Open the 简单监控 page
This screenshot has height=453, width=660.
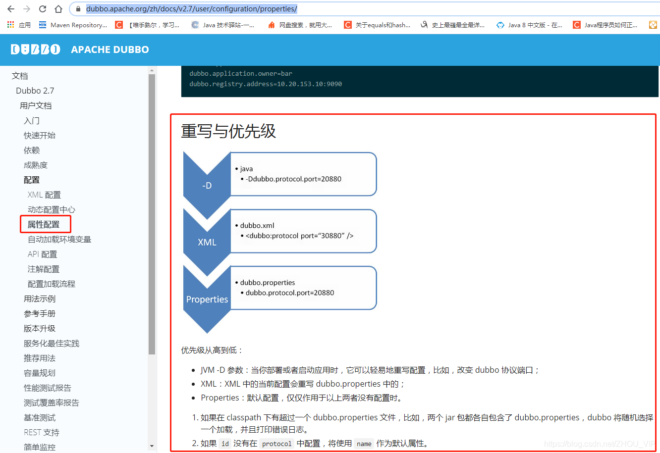(x=40, y=447)
